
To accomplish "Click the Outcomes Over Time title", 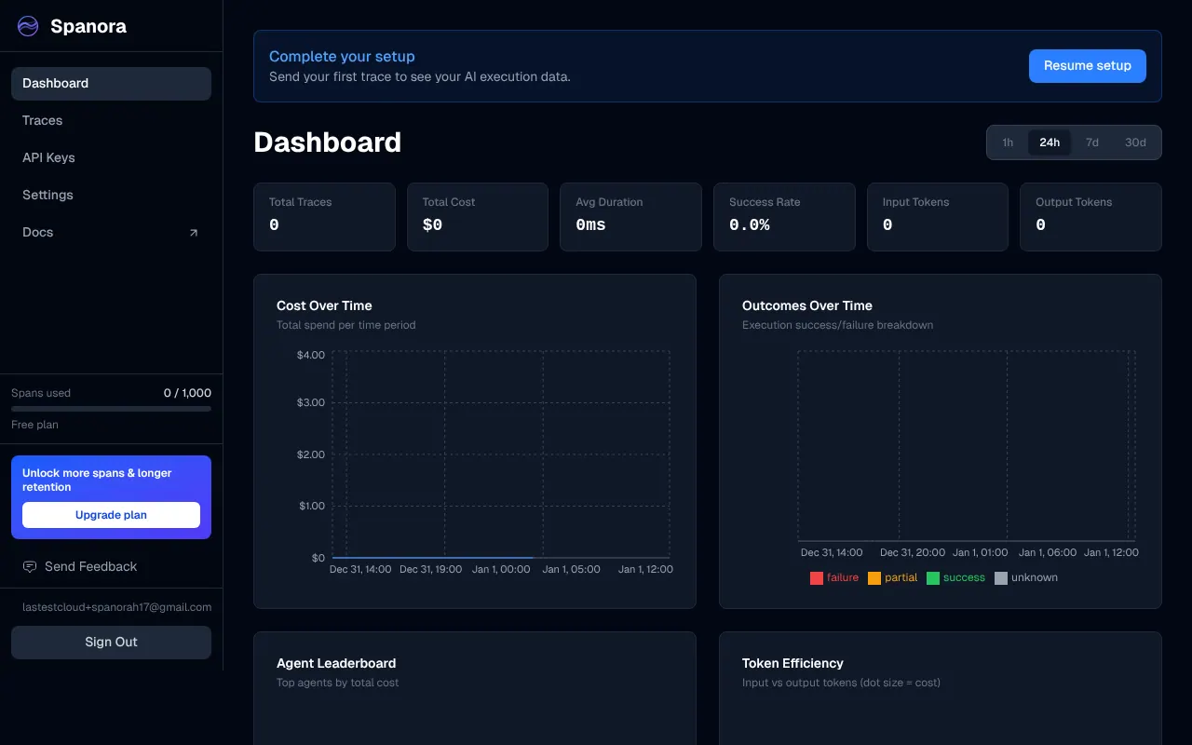I will tap(807, 305).
